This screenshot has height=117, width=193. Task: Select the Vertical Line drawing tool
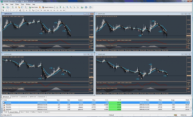tap(10, 10)
